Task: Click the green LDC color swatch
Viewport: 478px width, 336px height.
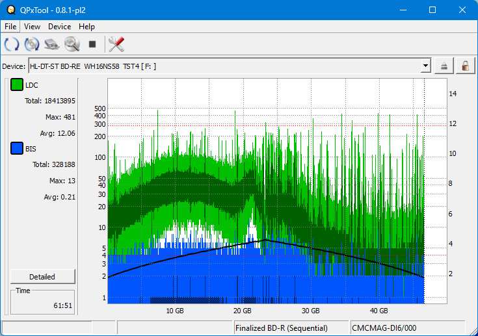Action: coord(16,85)
